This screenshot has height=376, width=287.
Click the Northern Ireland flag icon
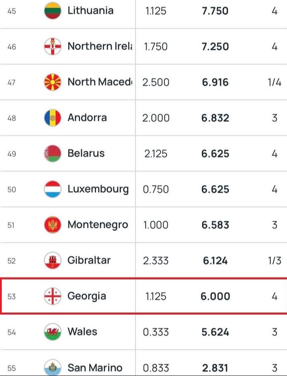pos(52,47)
